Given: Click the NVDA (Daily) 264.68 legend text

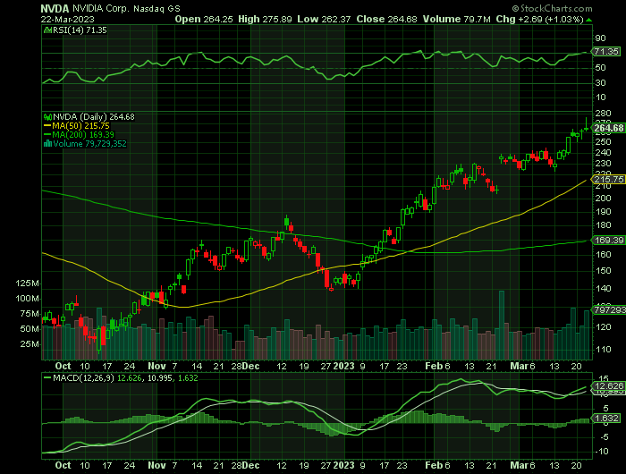Looking at the screenshot, I should tap(94, 117).
